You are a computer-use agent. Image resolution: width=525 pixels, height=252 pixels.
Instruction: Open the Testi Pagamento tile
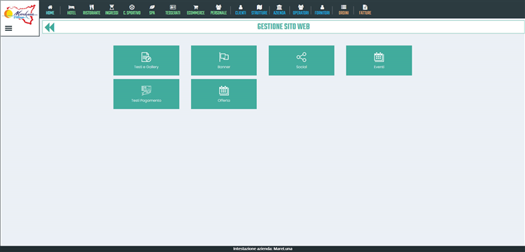[146, 94]
